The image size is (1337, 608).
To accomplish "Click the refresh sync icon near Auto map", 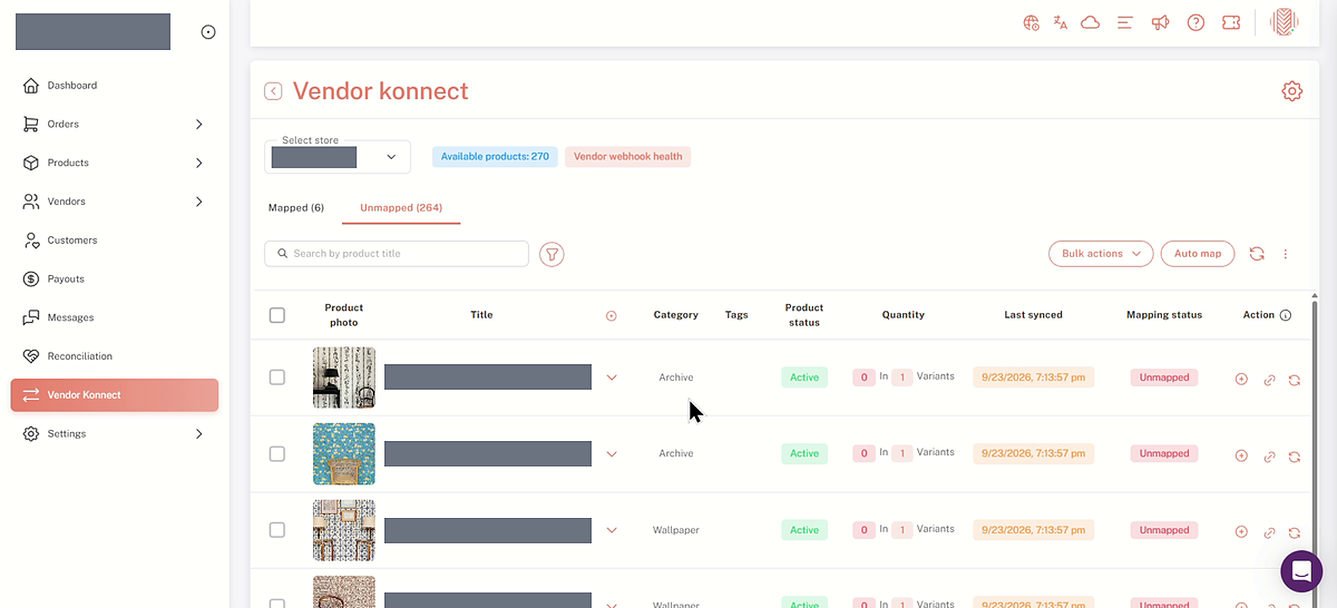I will (1257, 254).
